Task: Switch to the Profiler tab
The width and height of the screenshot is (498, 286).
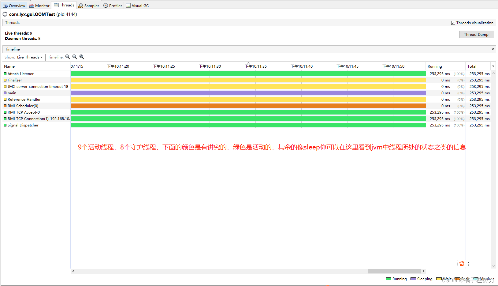Action: [x=113, y=6]
